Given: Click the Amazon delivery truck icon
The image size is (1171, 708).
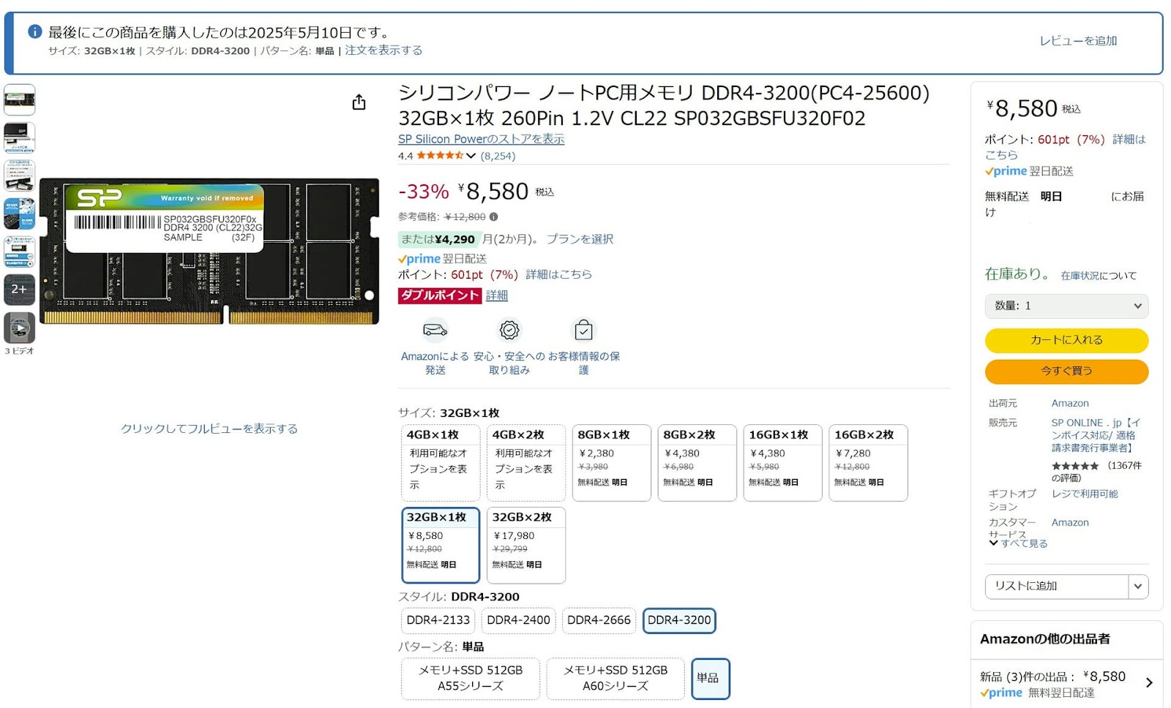Looking at the screenshot, I should tap(435, 331).
